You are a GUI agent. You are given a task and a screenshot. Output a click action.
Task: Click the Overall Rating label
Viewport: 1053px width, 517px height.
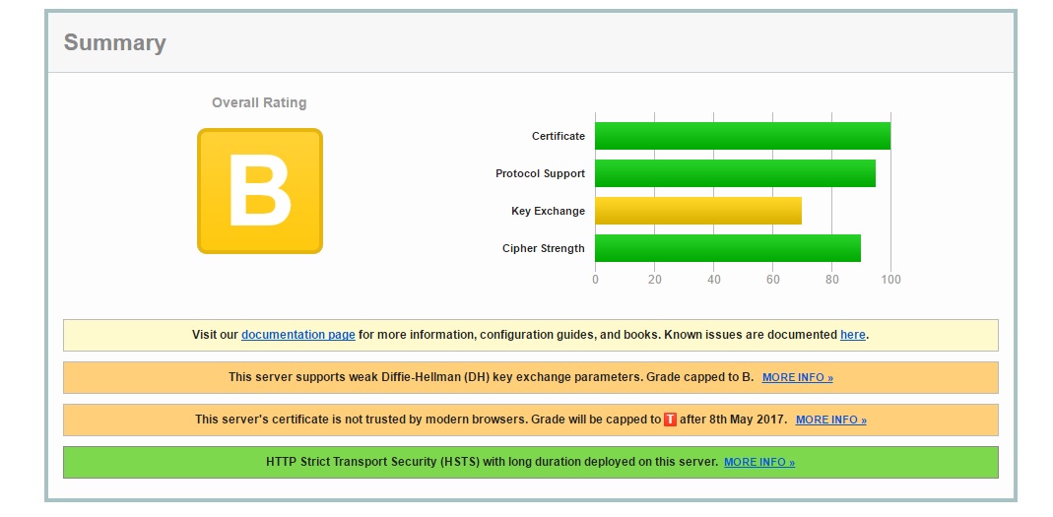click(259, 102)
